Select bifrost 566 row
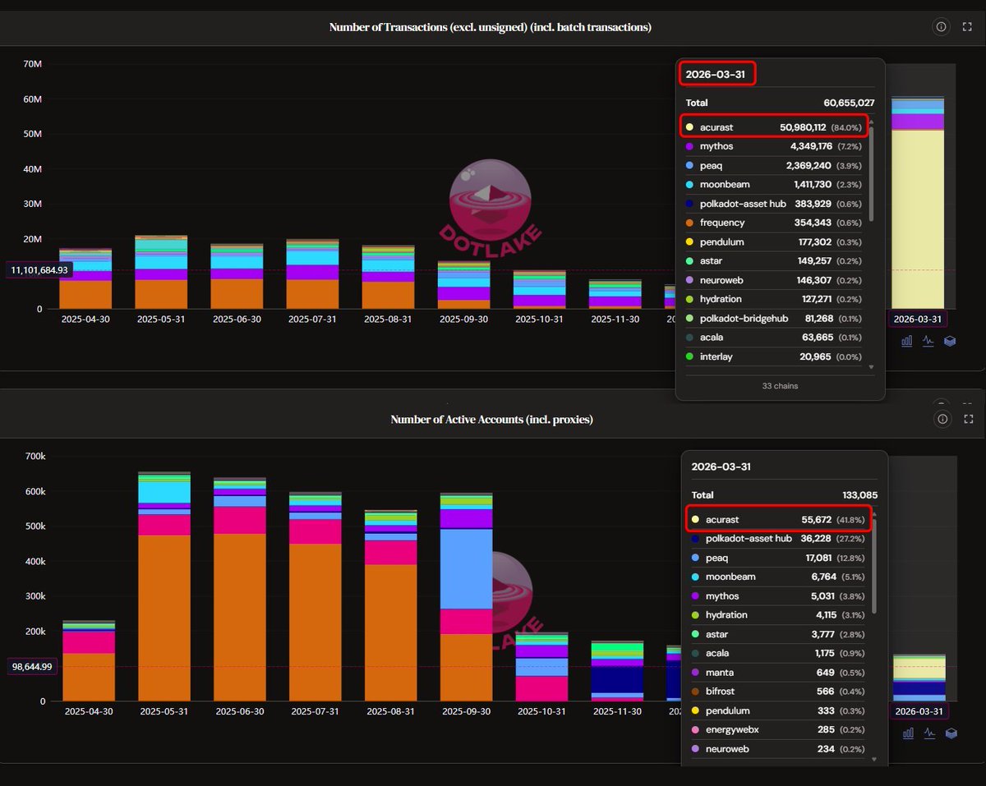 click(779, 692)
